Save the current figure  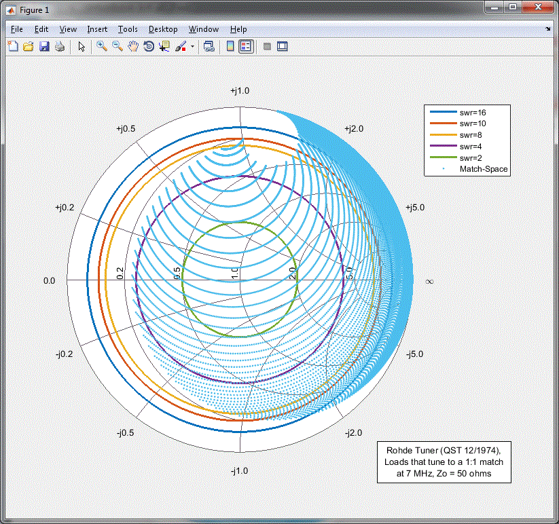[44, 46]
